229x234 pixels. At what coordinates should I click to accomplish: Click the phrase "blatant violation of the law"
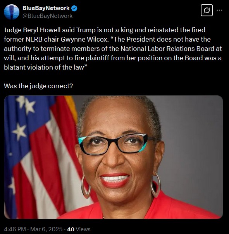(44, 67)
